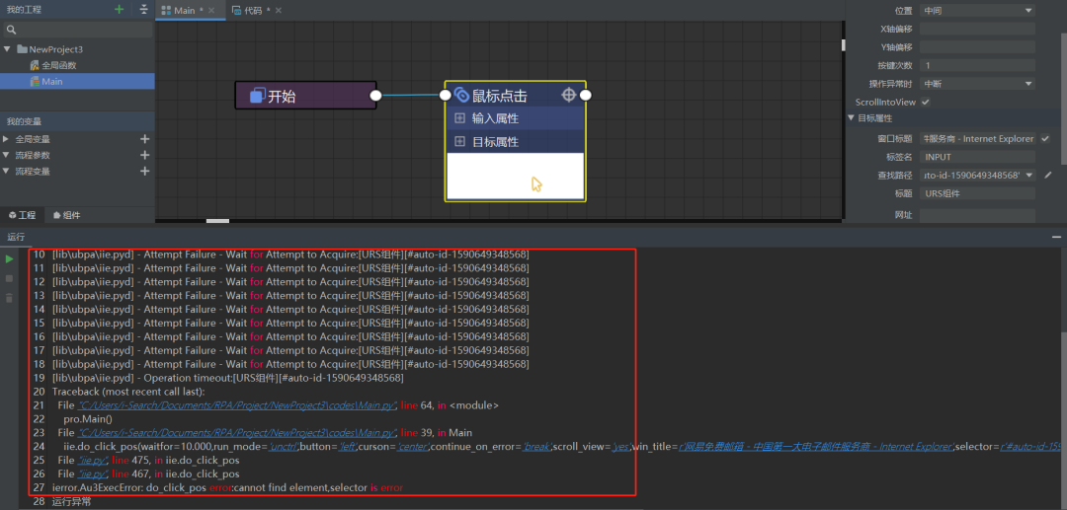The height and width of the screenshot is (510, 1067).
Task: Click the trash icon to clear run log
Action: click(11, 297)
